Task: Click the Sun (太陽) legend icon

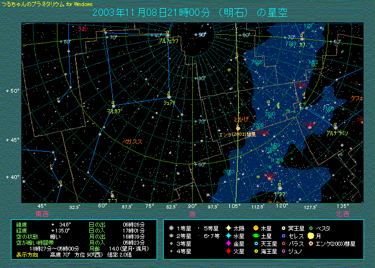Action: tap(228, 228)
